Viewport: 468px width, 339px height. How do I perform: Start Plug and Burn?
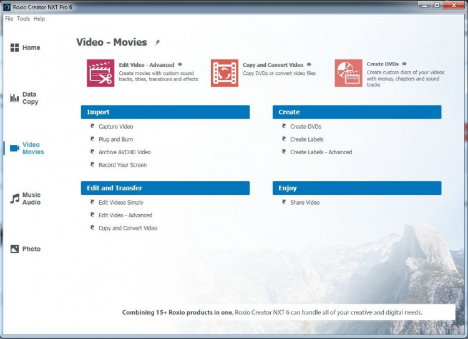click(116, 139)
